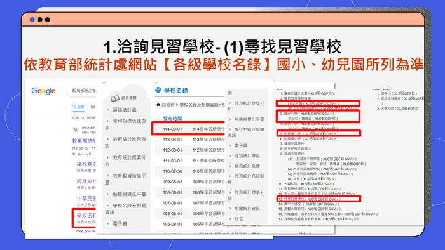
Task: Click the chevron icon beside 相關統計資訊
Action: pyautogui.click(x=230, y=208)
